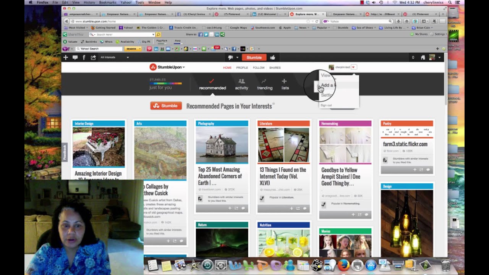Expand the StumbleUpon logo dropdown arrow

pos(184,67)
